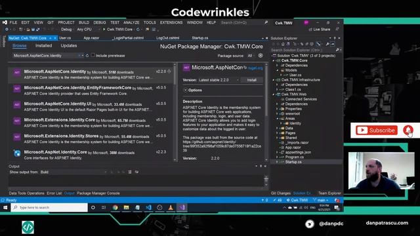Open File Explorer from the taskbar
Screen dimensions: 420x236
pos(126,207)
